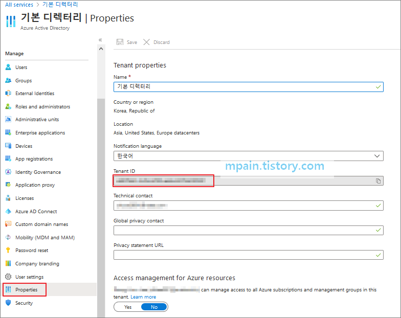
Task: Click the Tenant ID field
Action: pyautogui.click(x=249, y=181)
